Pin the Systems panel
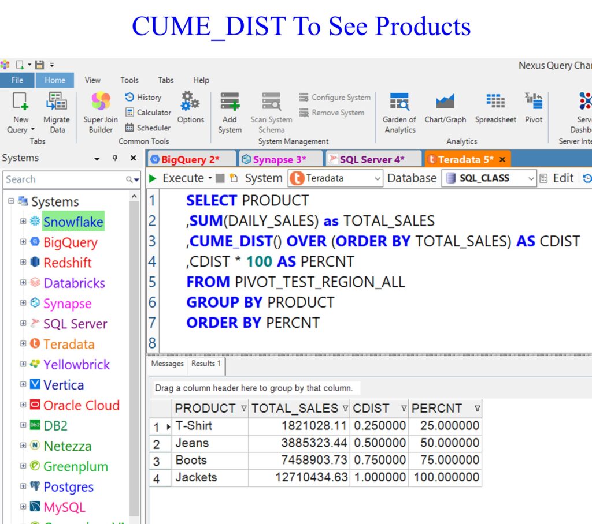Screen dimensions: 592x524 [115, 158]
